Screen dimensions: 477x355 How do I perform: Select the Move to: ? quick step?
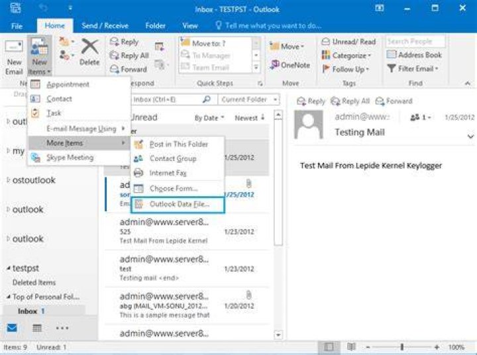(216, 43)
